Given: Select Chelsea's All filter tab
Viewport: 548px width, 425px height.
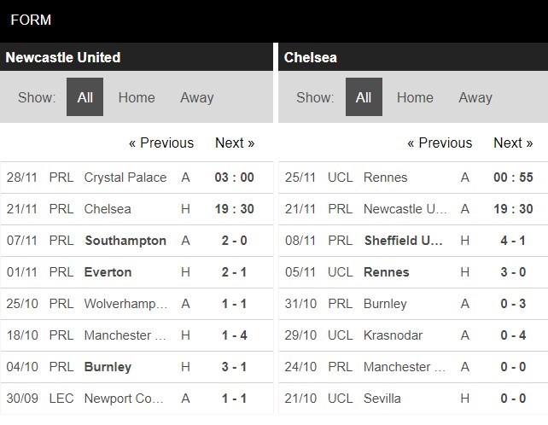Looking at the screenshot, I should 364,97.
